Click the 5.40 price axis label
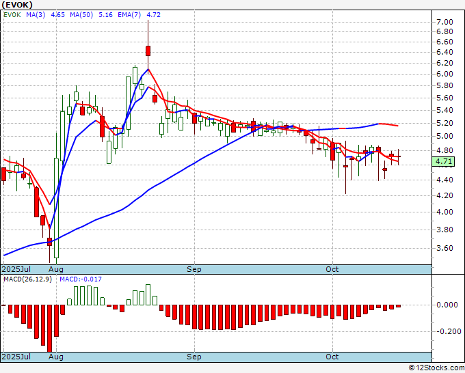The image size is (465, 373). pyautogui.click(x=444, y=110)
